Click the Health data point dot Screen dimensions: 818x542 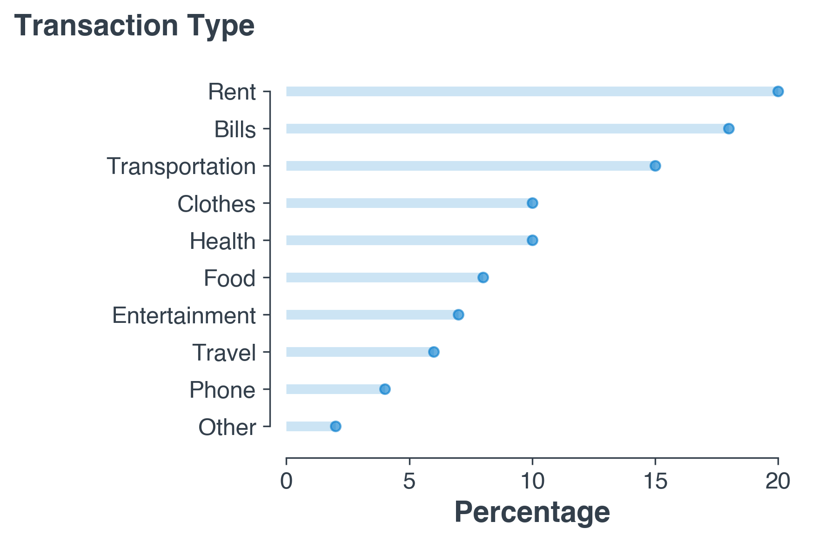click(x=532, y=240)
